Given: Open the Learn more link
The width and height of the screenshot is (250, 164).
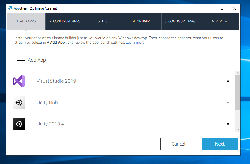Looking at the screenshot, I should 135,43.
